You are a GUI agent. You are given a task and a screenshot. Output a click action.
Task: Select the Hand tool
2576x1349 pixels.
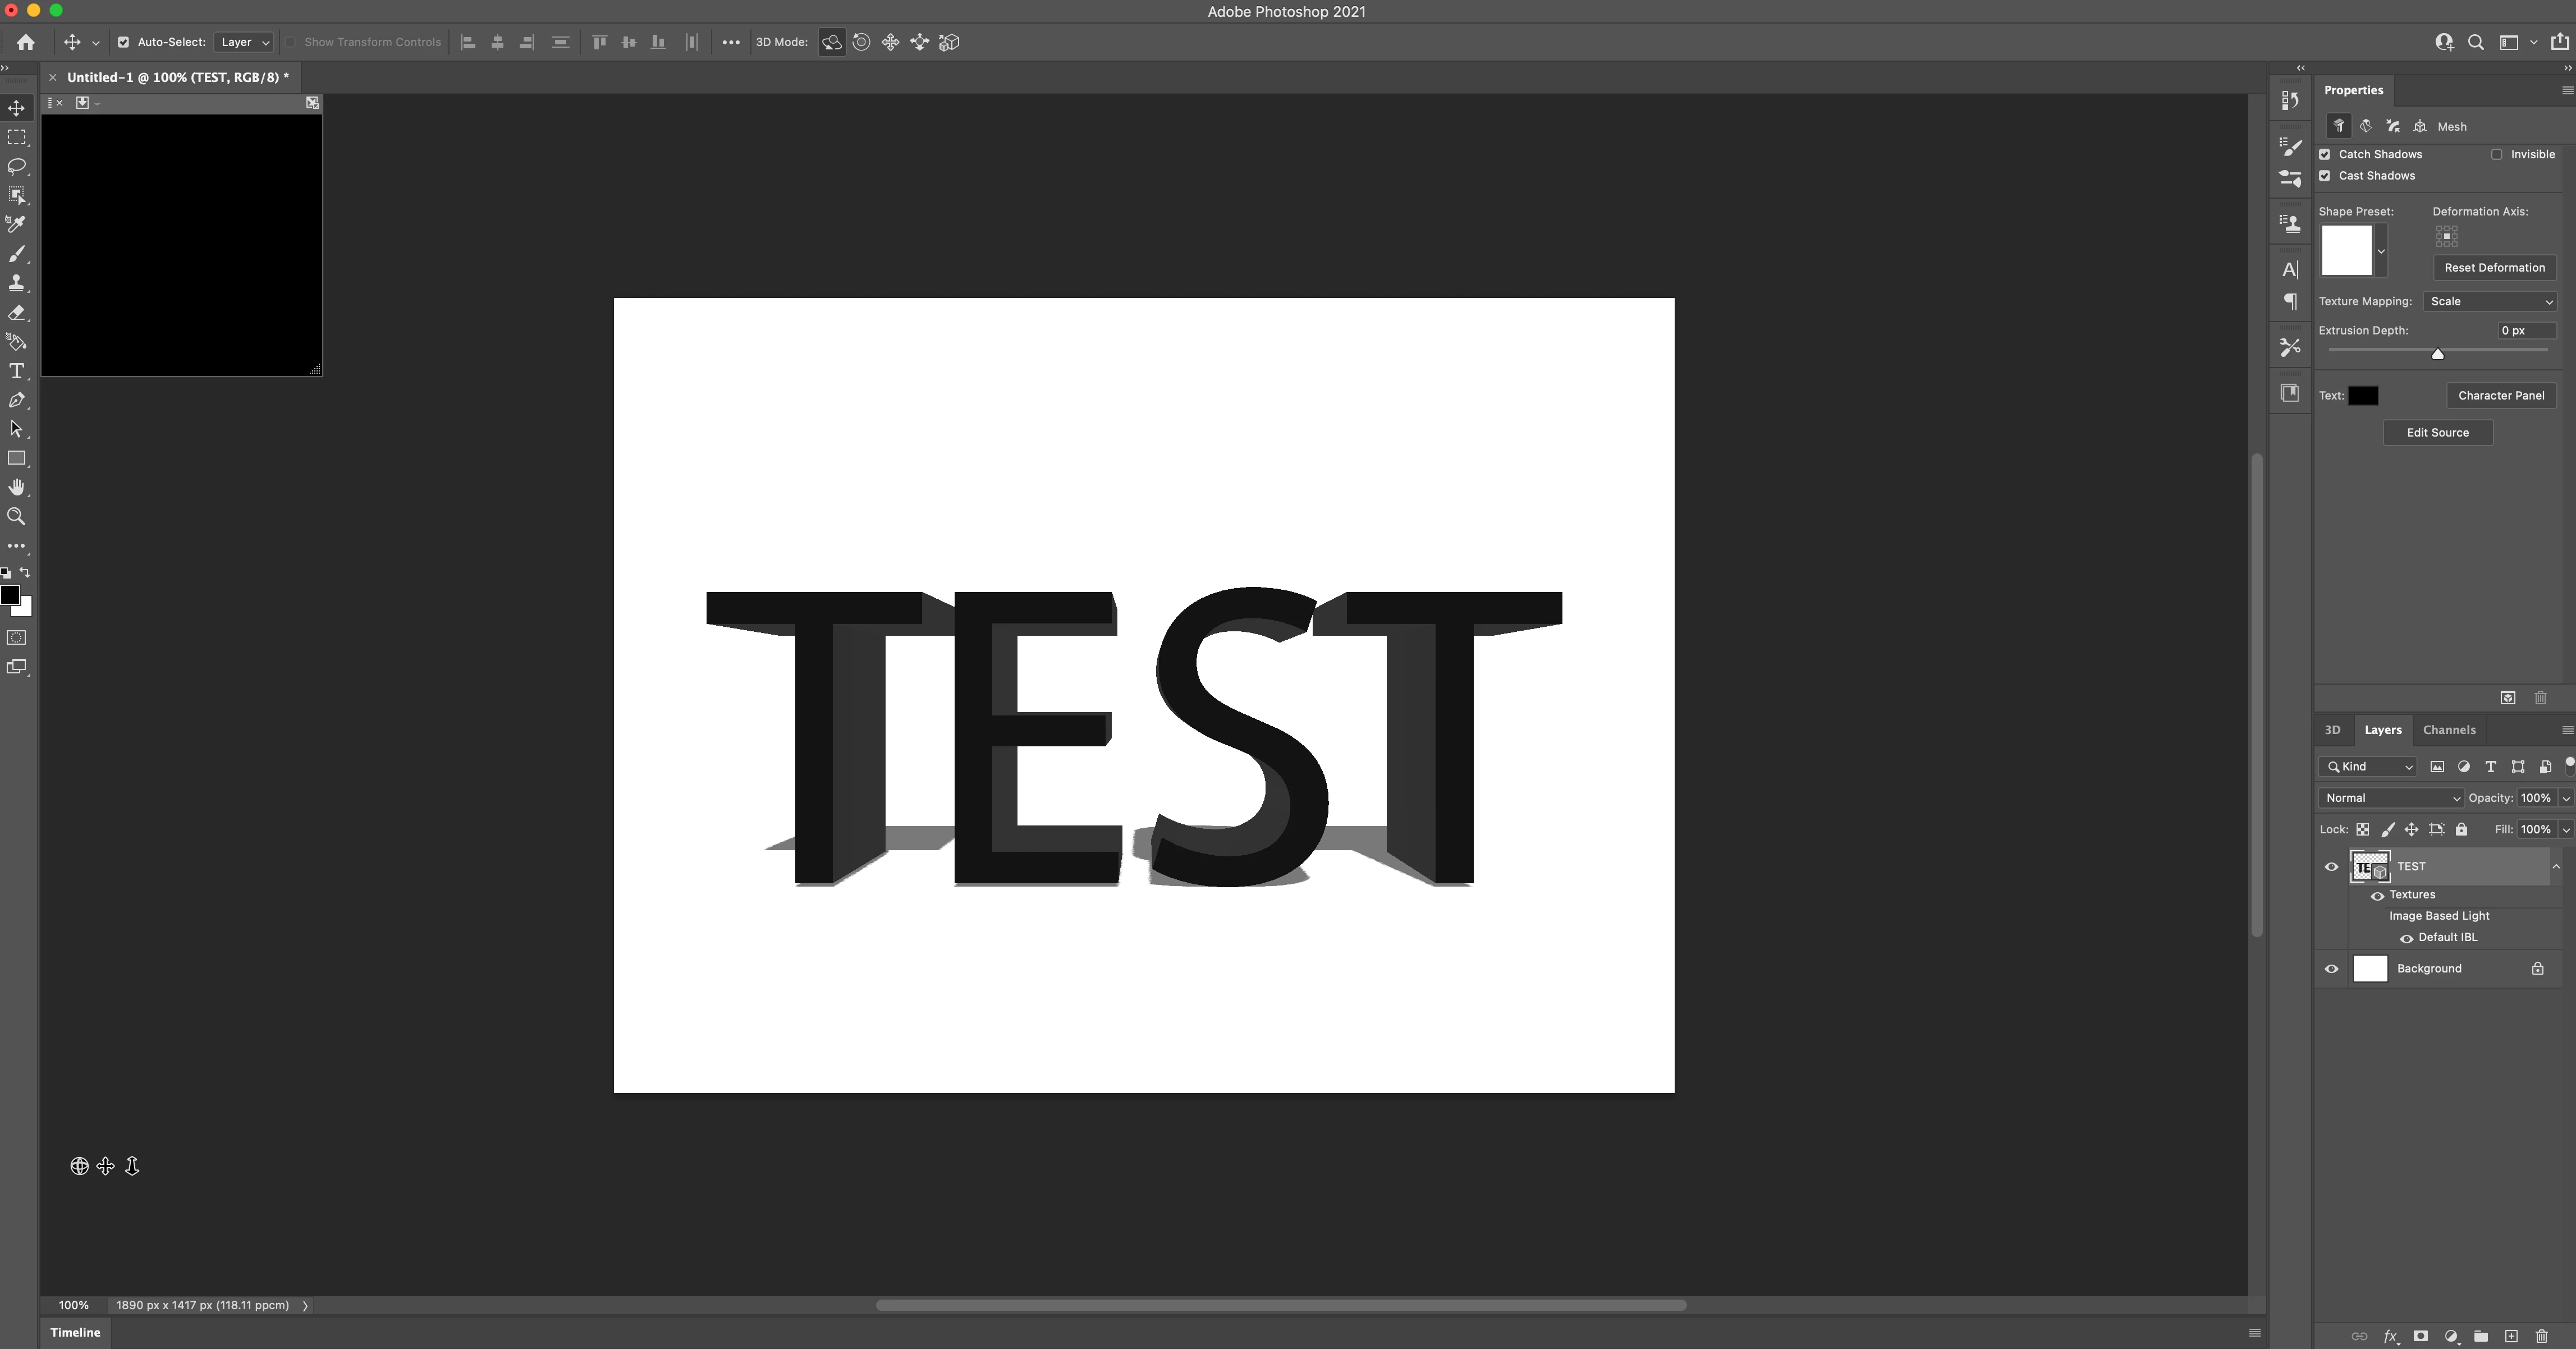(x=17, y=487)
